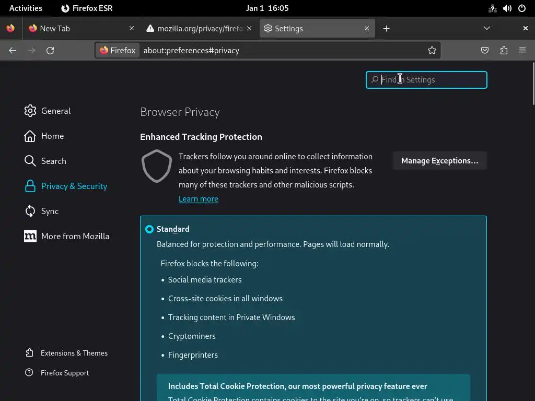535x401 pixels.
Task: Switch to the mozilla.org privacy tab
Action: coord(199,29)
